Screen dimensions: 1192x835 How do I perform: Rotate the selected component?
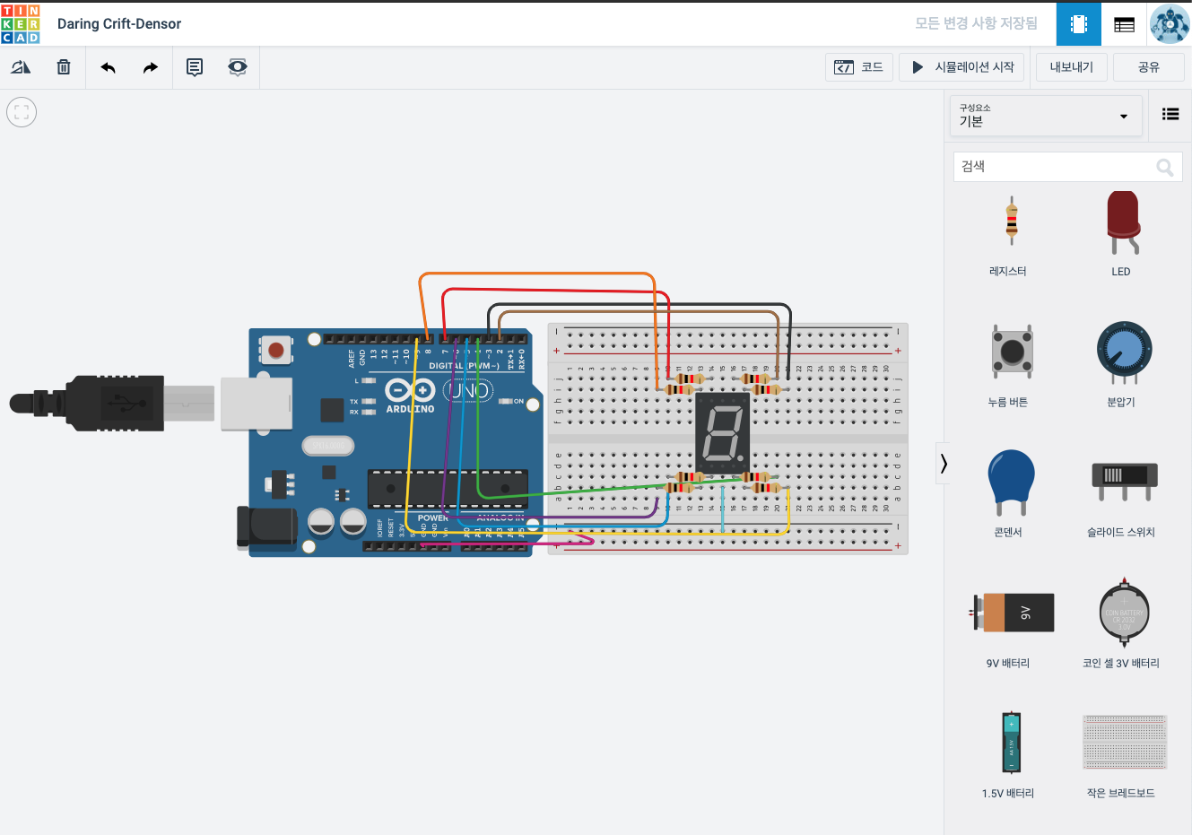21,67
